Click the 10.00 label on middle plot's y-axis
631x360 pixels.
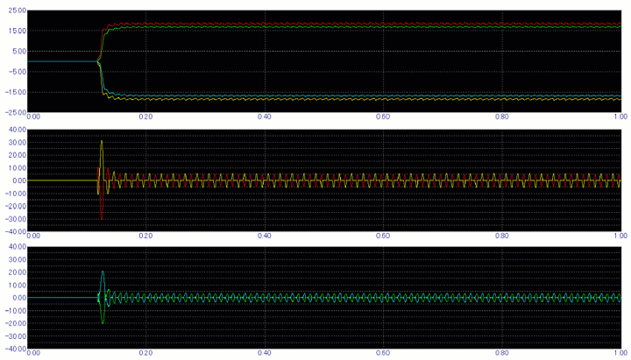click(17, 167)
